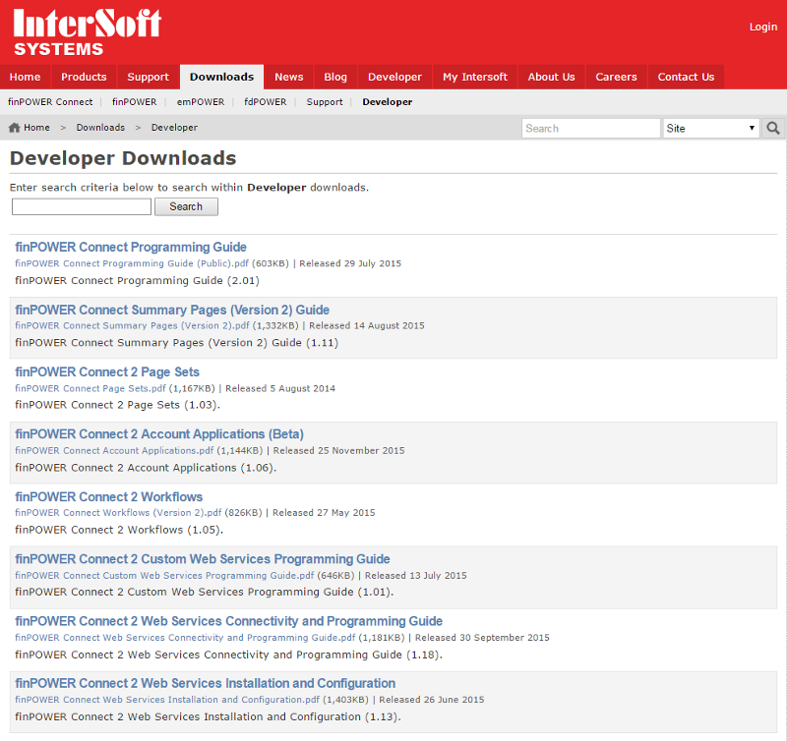The width and height of the screenshot is (787, 741).
Task: Select the Downloads main menu tab
Action: point(222,78)
